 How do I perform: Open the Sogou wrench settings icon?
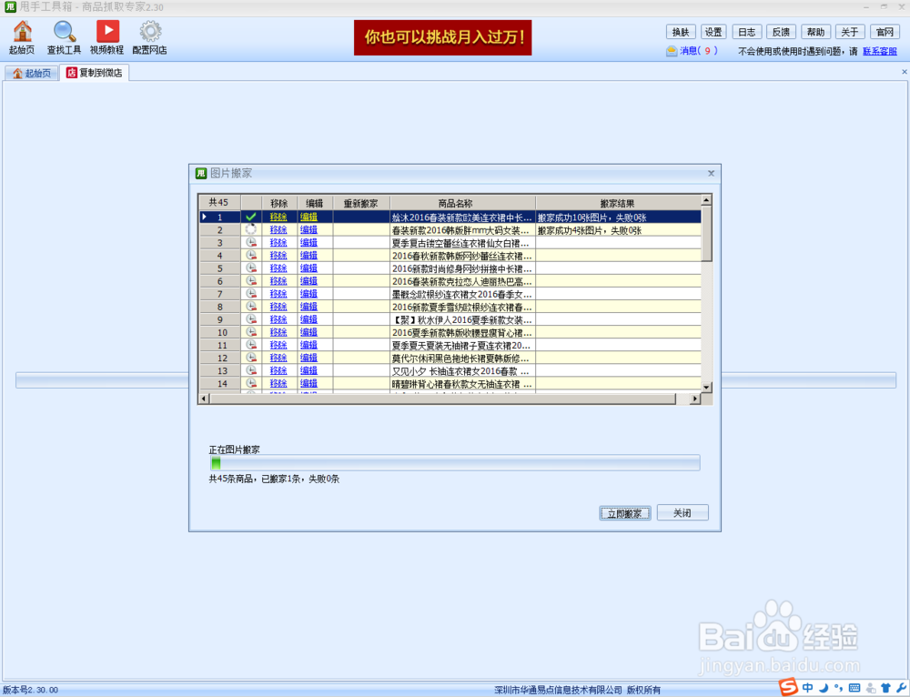pyautogui.click(x=901, y=688)
